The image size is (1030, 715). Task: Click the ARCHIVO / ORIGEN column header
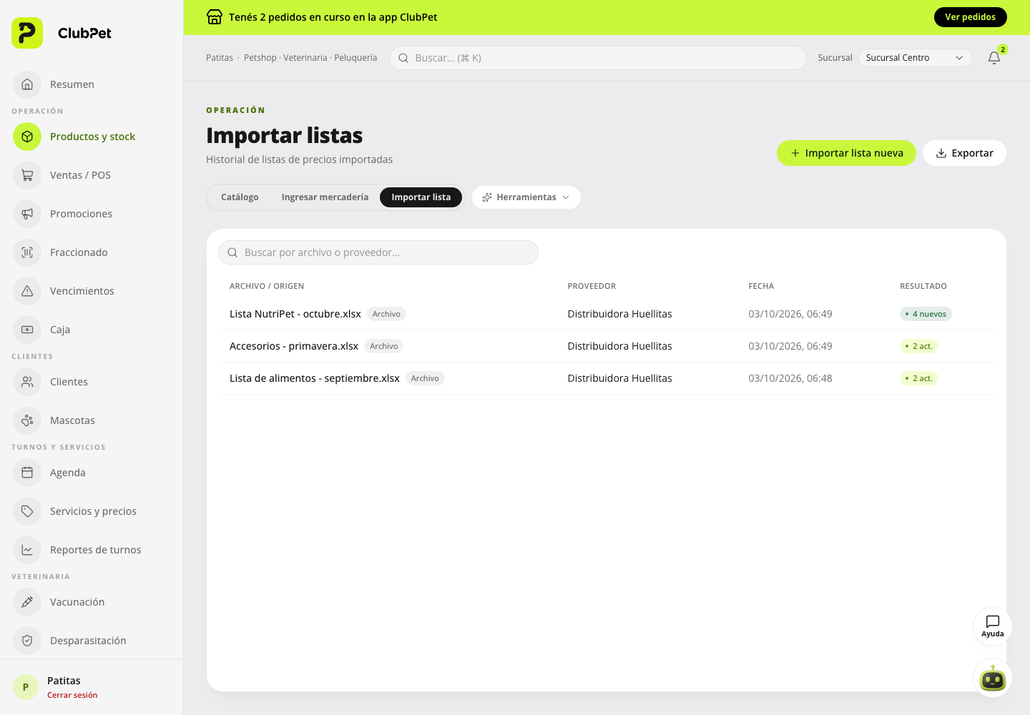click(267, 286)
